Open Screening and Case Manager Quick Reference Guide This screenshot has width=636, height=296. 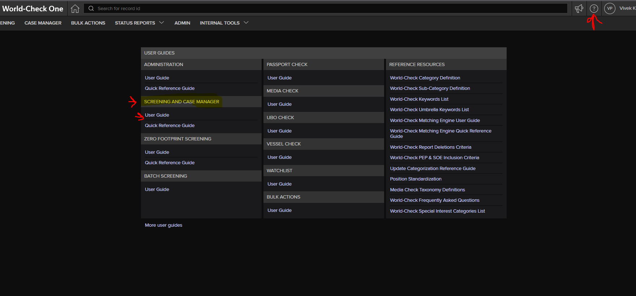169,126
